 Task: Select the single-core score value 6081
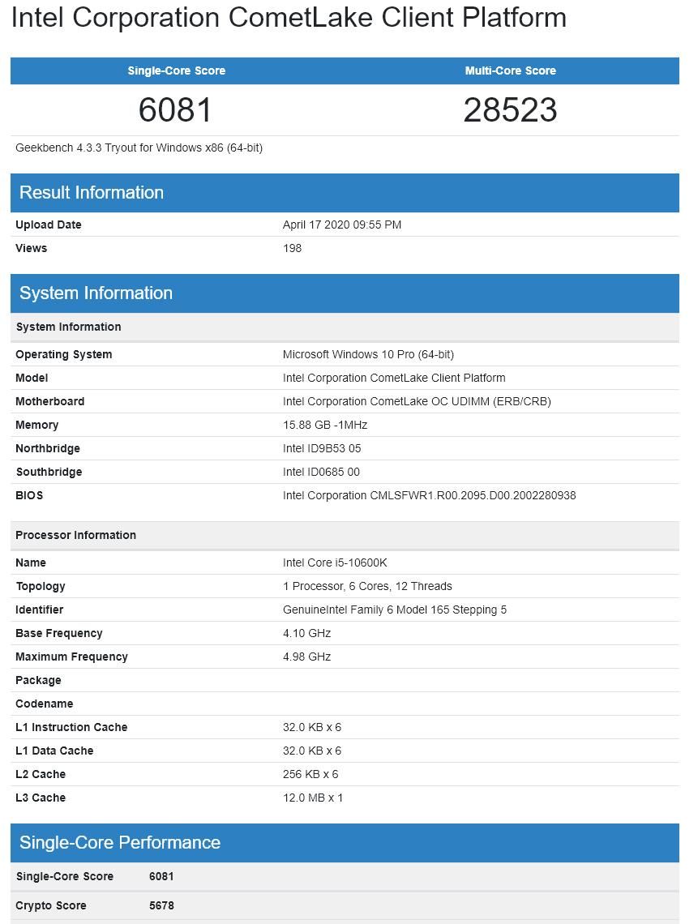(x=175, y=110)
